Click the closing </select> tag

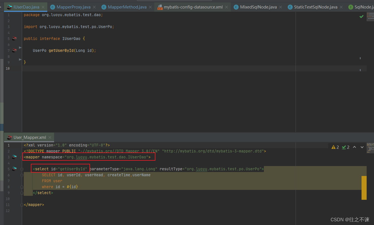click(43, 193)
